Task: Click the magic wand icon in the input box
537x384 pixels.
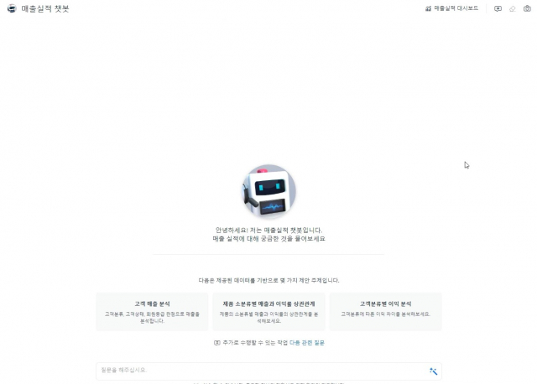Action: point(433,371)
